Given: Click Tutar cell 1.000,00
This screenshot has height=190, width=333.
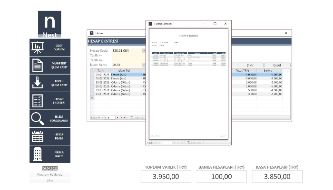Looking at the screenshot, I should [244, 86].
